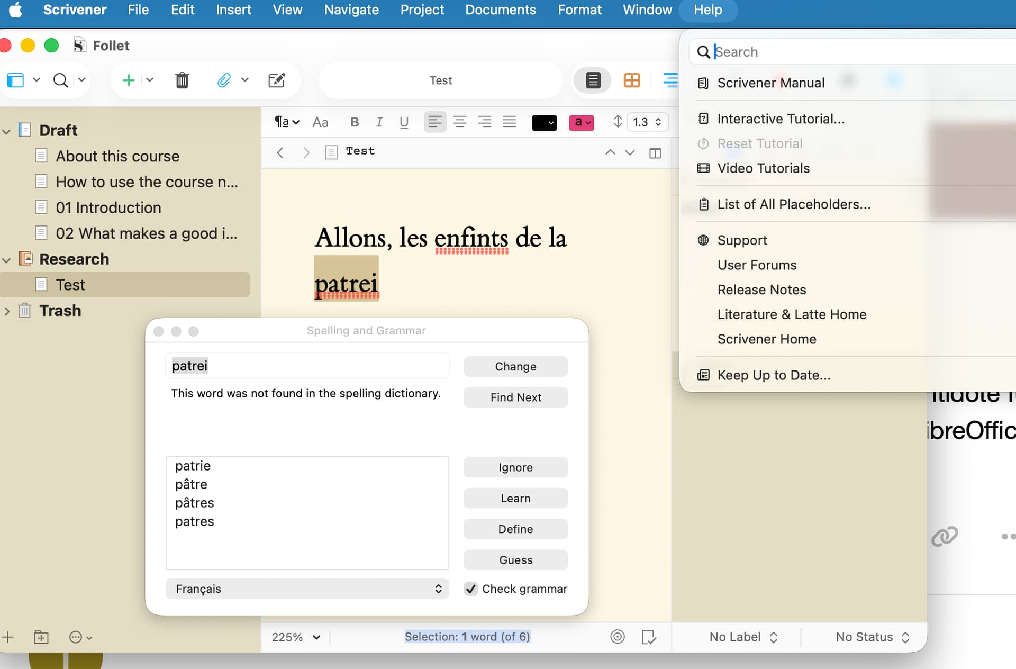Screen dimensions: 1016x669
Task: Click the Change button
Action: pyautogui.click(x=515, y=366)
